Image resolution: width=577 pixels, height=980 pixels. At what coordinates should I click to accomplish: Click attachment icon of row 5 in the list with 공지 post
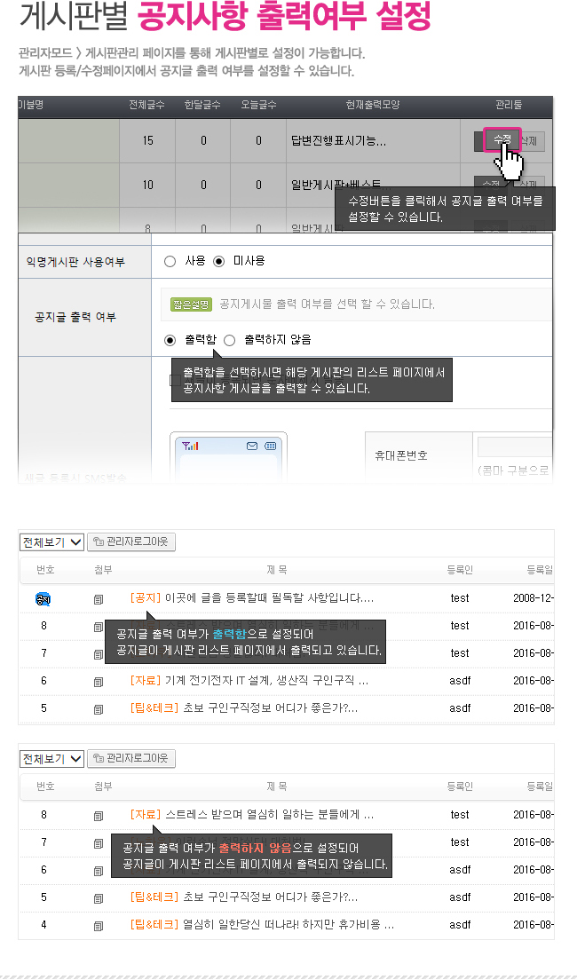coord(99,709)
